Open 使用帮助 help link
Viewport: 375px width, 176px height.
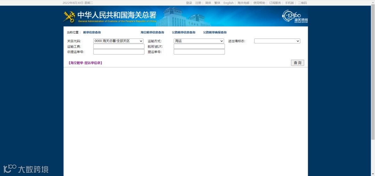(259, 3)
